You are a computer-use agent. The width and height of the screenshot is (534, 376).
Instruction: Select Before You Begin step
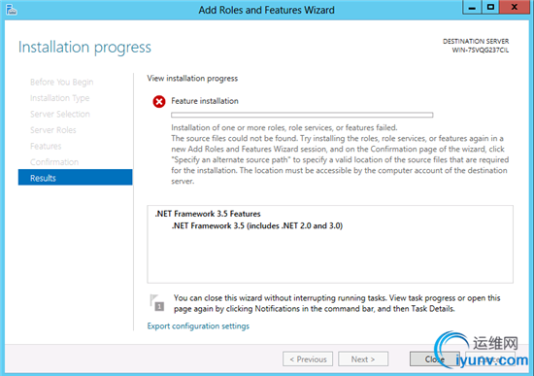point(61,83)
